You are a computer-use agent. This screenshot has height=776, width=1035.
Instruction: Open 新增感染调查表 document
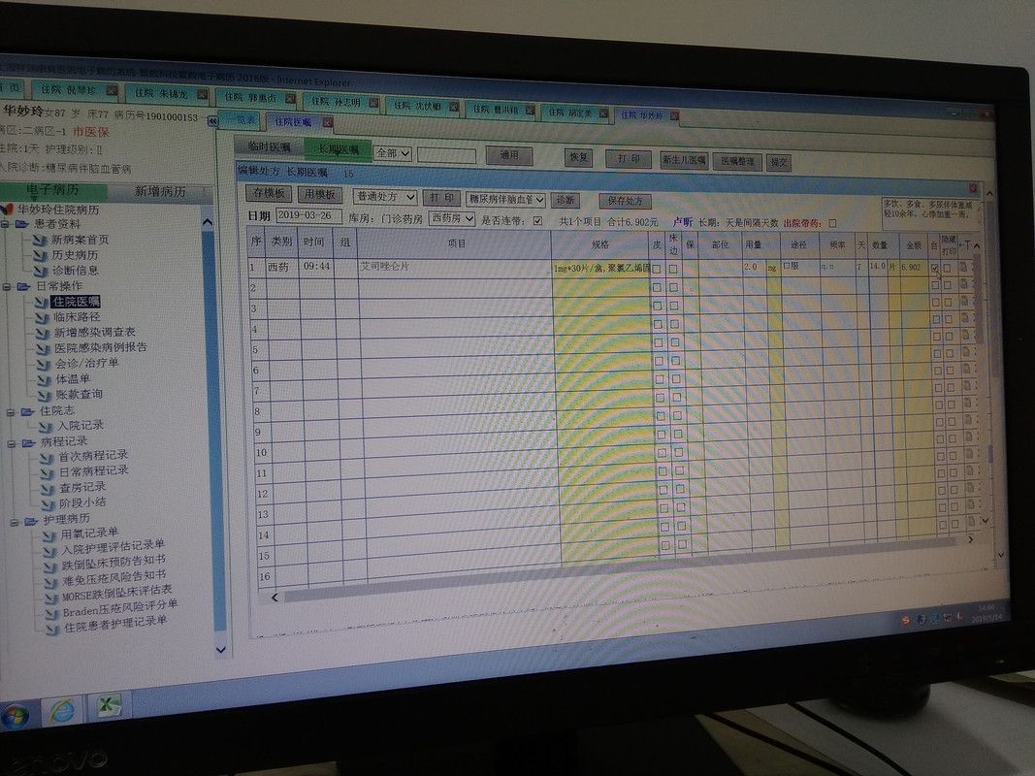(x=94, y=332)
